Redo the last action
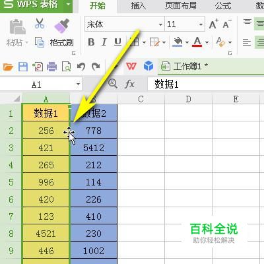 click(x=96, y=67)
